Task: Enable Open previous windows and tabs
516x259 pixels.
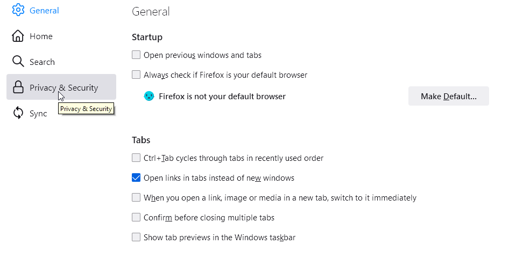Action: (136, 55)
